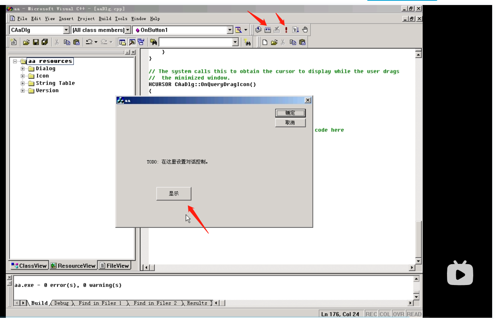Open the Find in Files 1 output tab
Viewport: 496px width, 319px height.
(x=100, y=303)
